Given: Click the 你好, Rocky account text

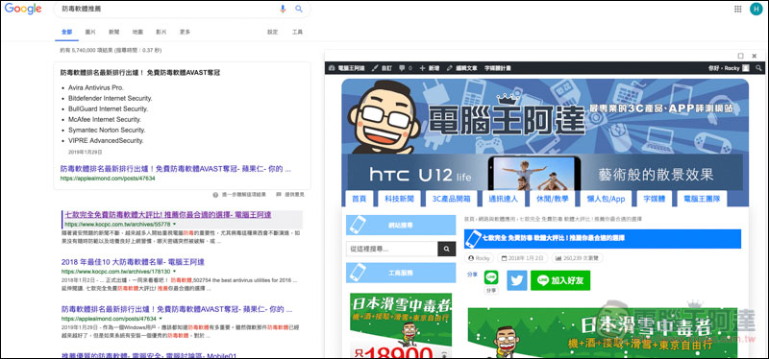Looking at the screenshot, I should 725,68.
